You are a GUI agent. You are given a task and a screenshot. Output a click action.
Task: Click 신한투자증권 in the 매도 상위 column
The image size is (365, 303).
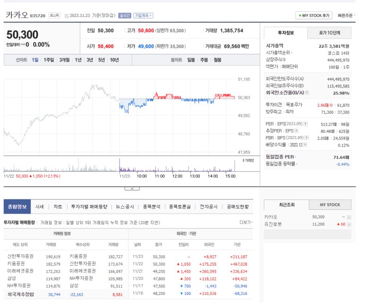[x=20, y=256]
